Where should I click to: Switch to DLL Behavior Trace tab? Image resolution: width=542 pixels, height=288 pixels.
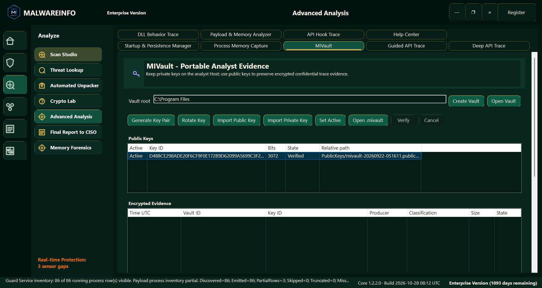pyautogui.click(x=158, y=34)
